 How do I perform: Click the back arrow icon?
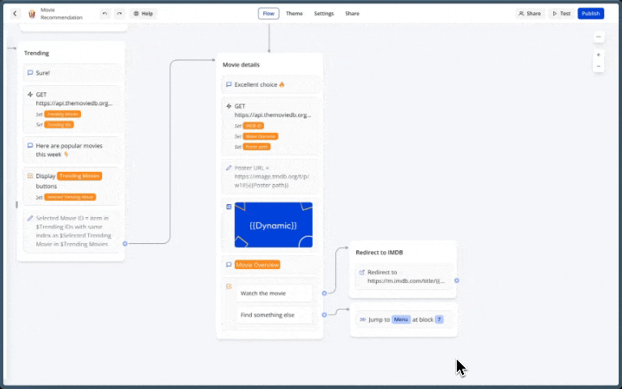tap(15, 14)
